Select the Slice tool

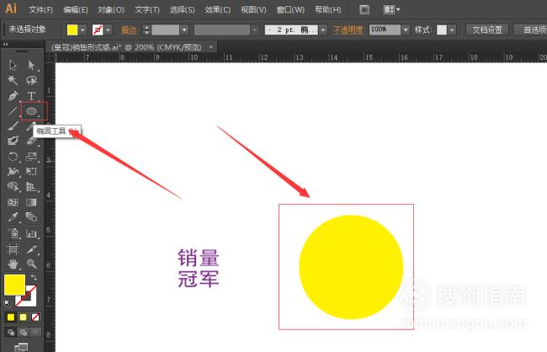(31, 248)
